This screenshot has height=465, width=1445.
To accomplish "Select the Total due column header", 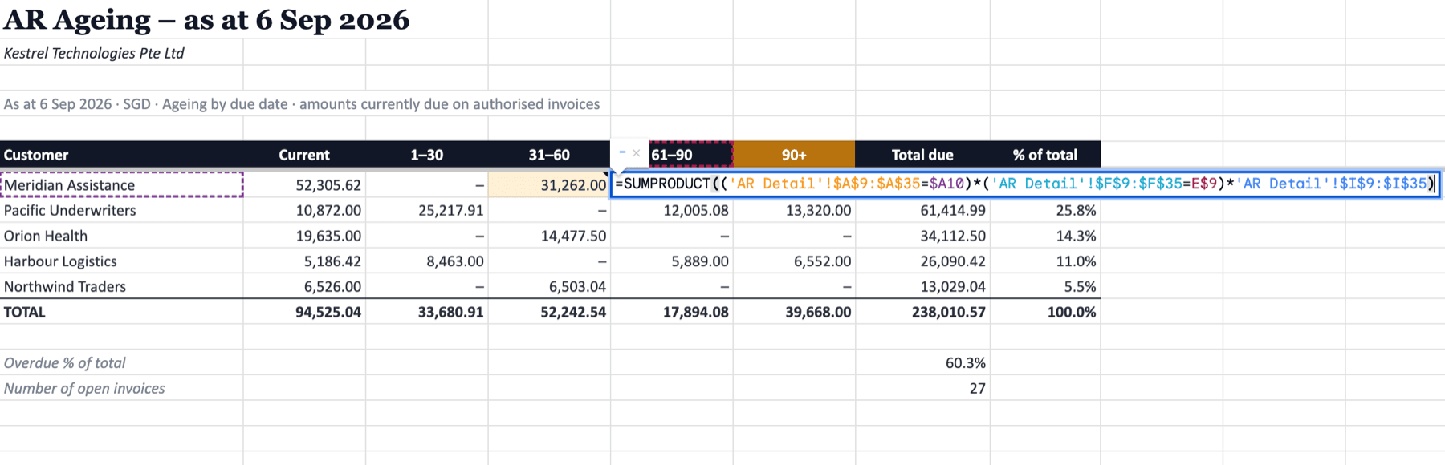I will pos(922,155).
